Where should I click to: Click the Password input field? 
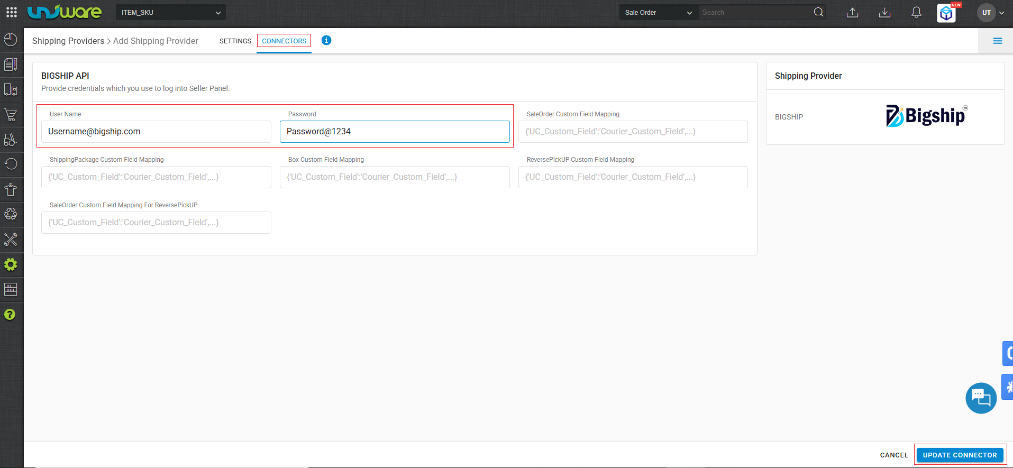click(395, 132)
